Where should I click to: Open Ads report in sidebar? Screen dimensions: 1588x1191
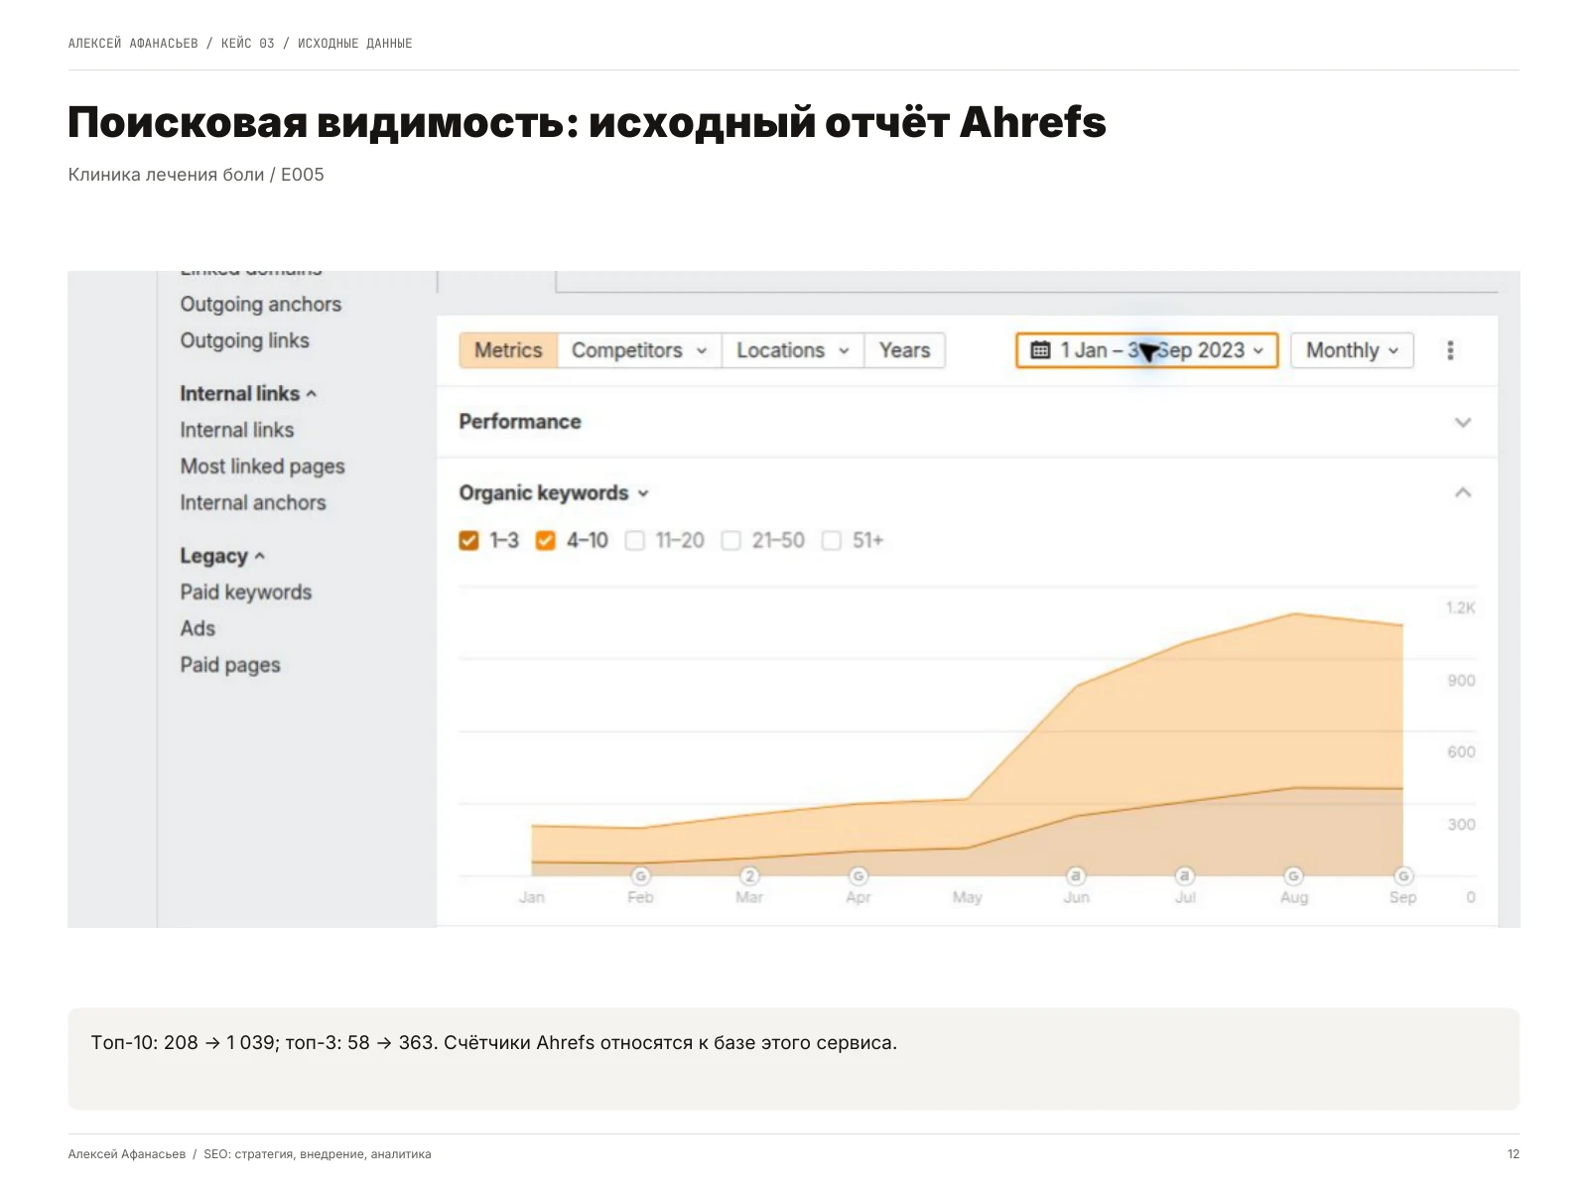tap(198, 628)
